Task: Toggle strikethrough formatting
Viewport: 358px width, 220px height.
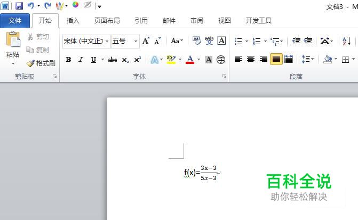Action: [x=113, y=60]
